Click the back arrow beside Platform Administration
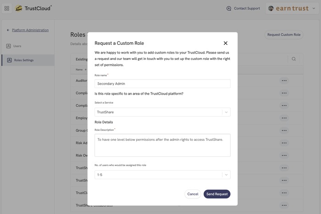 point(8,30)
